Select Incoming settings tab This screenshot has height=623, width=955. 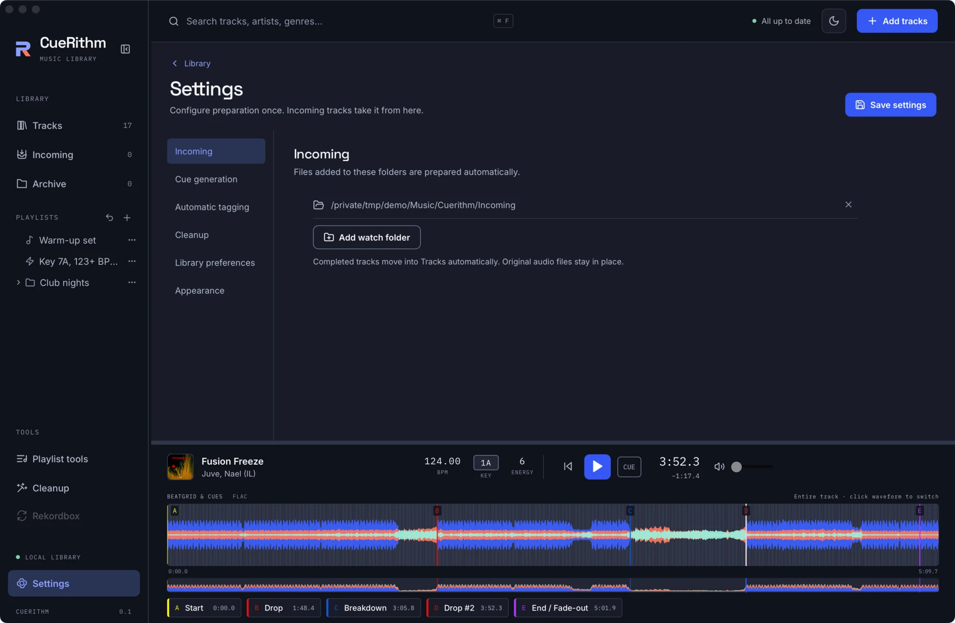216,151
